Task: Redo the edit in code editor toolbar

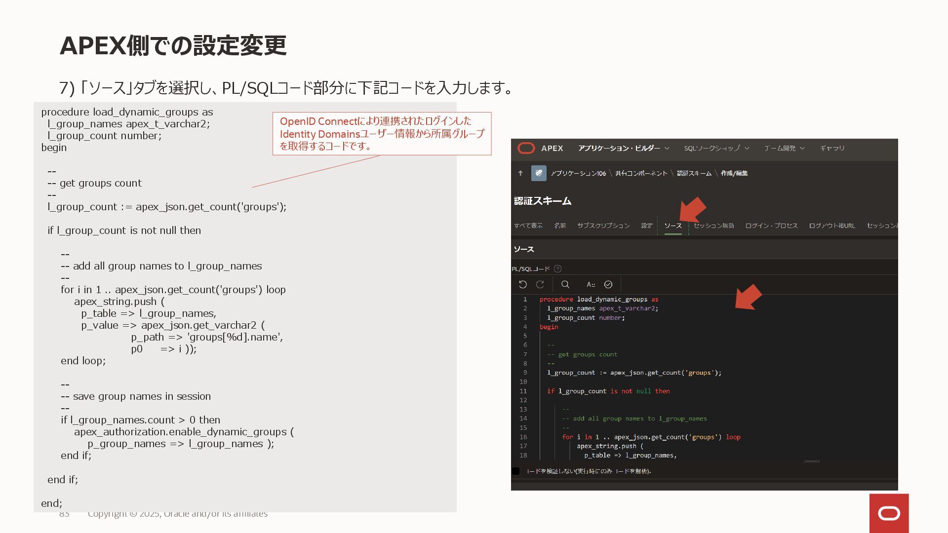Action: point(540,284)
